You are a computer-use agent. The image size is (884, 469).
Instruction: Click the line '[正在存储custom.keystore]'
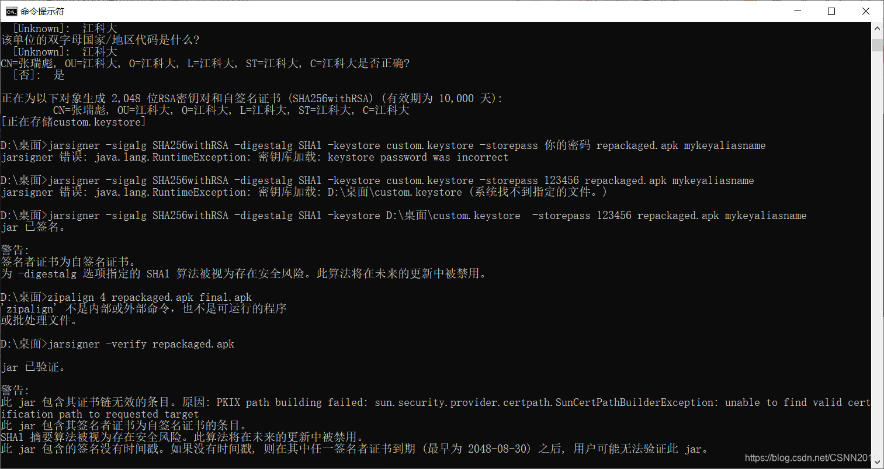[74, 121]
